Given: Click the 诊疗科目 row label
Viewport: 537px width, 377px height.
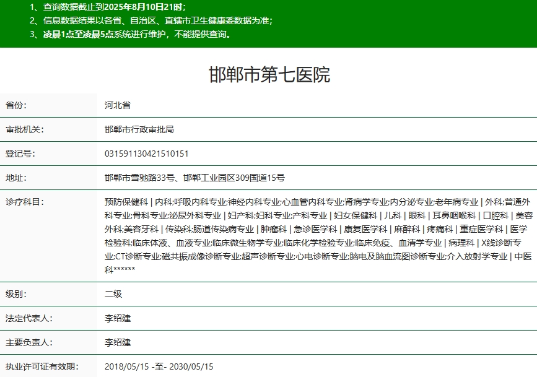Looking at the screenshot, I should point(25,202).
